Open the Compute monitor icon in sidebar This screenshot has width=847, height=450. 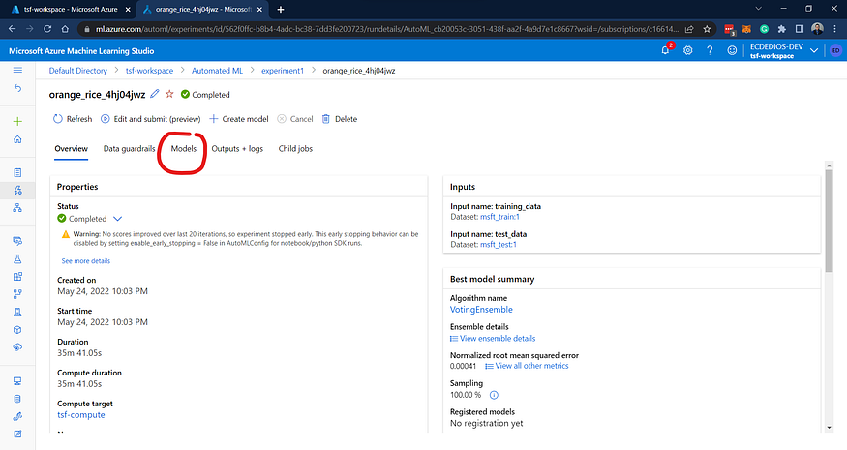[x=17, y=381]
